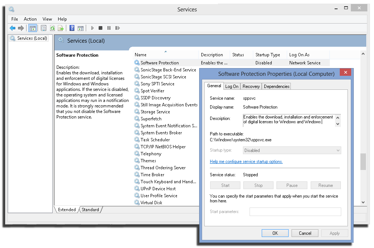Select gear icon beside Storage Service

pos(137,111)
